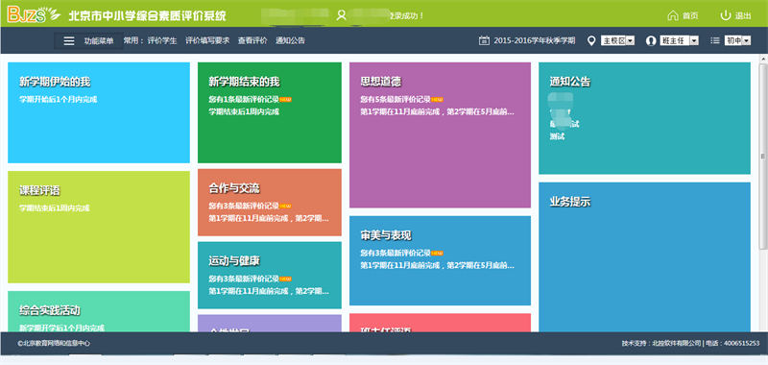Expand the 主校区 campus dropdown

[x=617, y=40]
